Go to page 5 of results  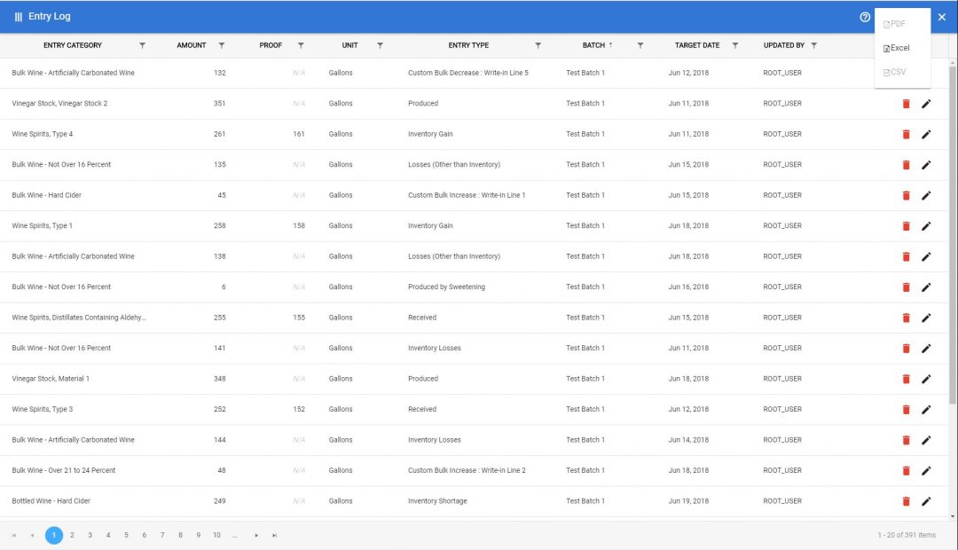126,536
